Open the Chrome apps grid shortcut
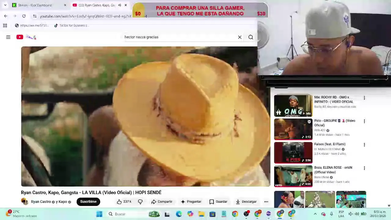391x220 pixels. coord(5,25)
